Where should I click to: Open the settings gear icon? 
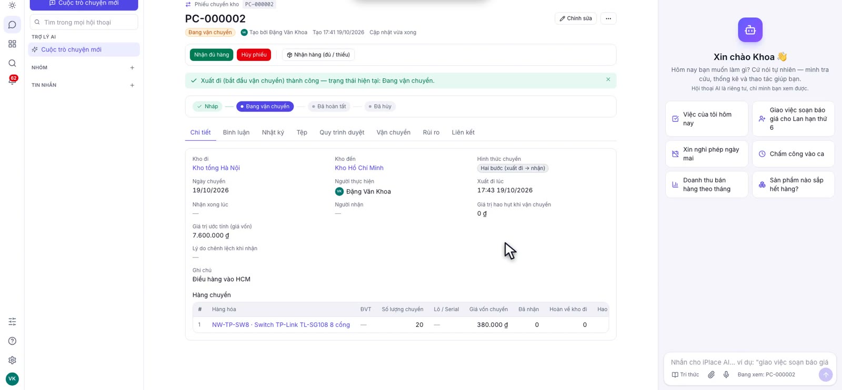click(12, 360)
